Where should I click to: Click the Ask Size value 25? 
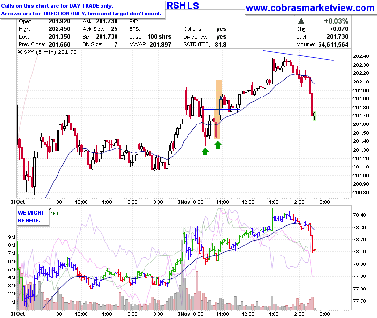pos(114,29)
